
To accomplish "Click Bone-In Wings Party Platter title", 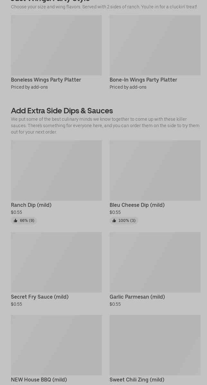I will tap(143, 80).
